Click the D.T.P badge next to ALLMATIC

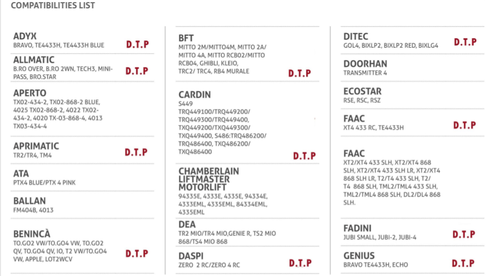pyautogui.click(x=137, y=71)
